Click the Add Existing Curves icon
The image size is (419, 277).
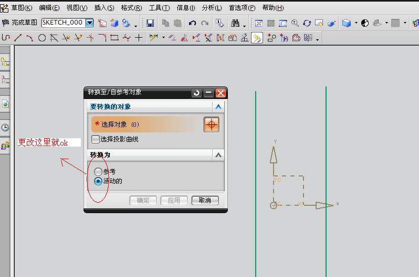pyautogui.click(x=272, y=38)
